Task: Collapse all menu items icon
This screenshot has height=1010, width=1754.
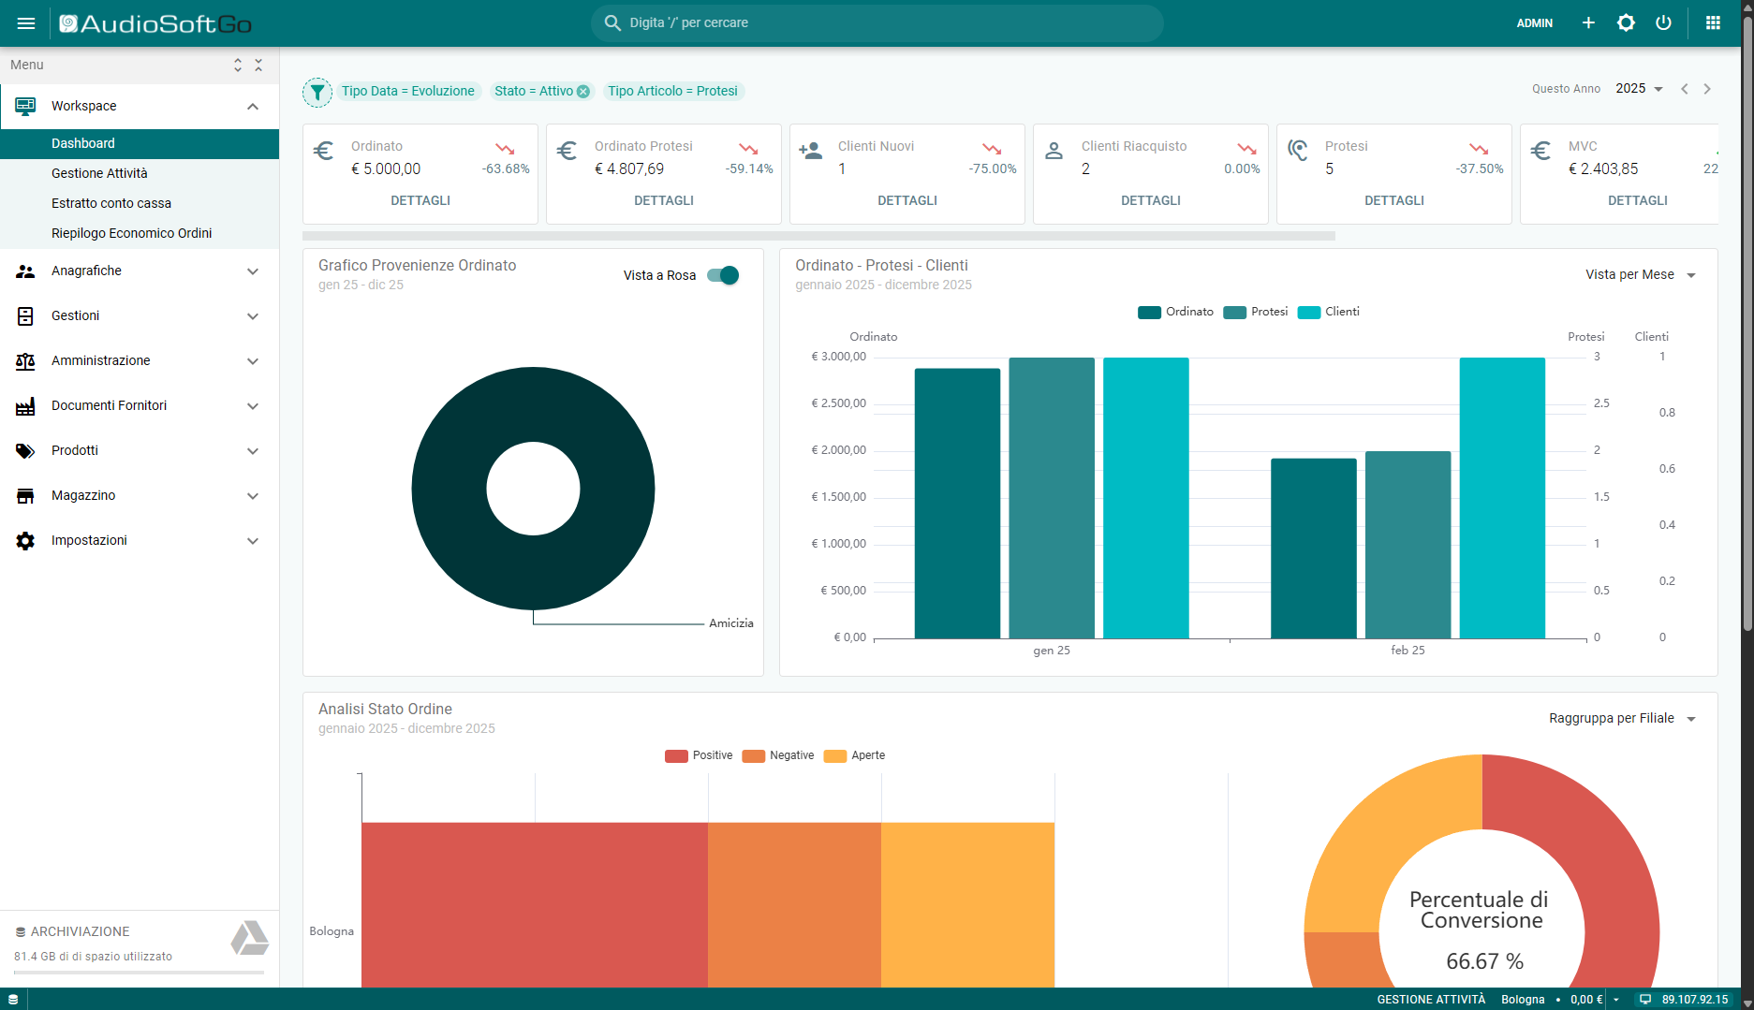Action: 258,65
